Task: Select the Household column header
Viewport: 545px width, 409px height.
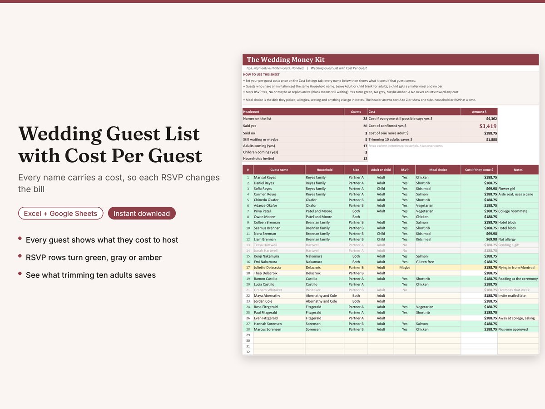Action: click(324, 170)
